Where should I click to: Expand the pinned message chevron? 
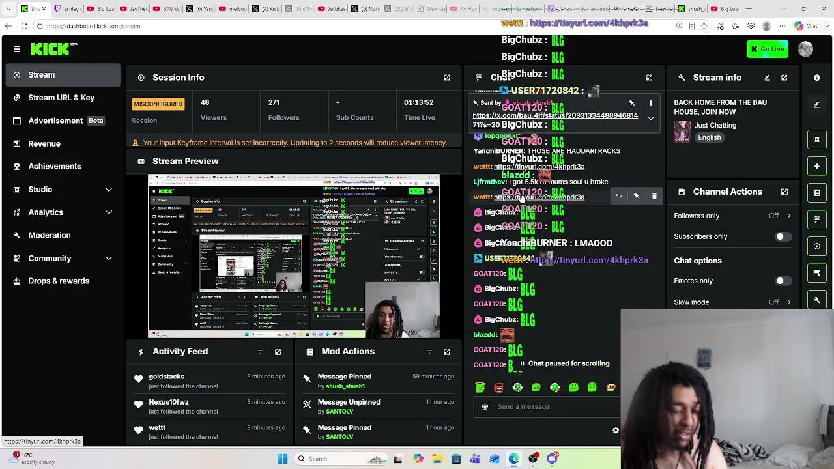click(650, 119)
